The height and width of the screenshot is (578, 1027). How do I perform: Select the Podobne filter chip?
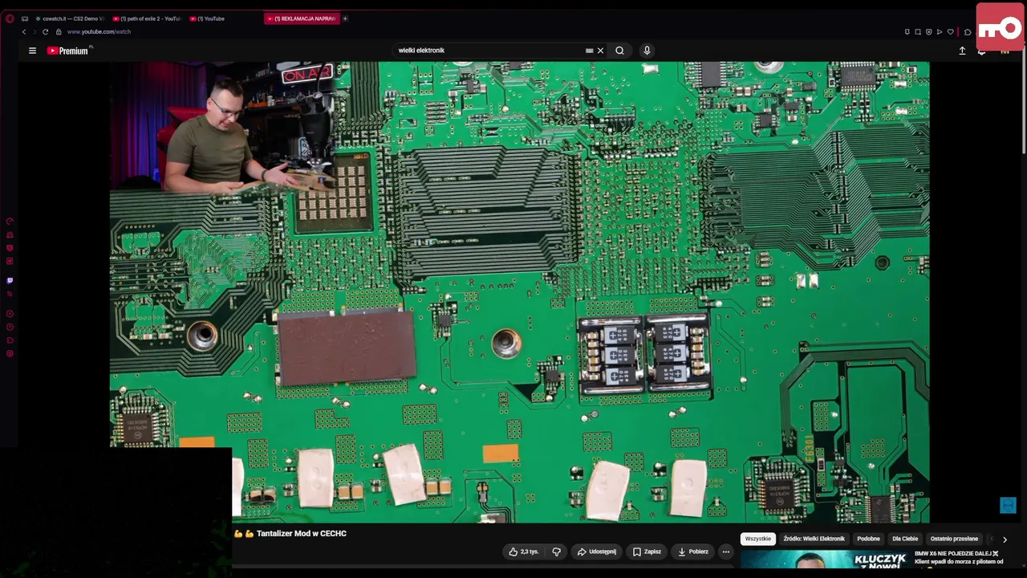tap(868, 539)
